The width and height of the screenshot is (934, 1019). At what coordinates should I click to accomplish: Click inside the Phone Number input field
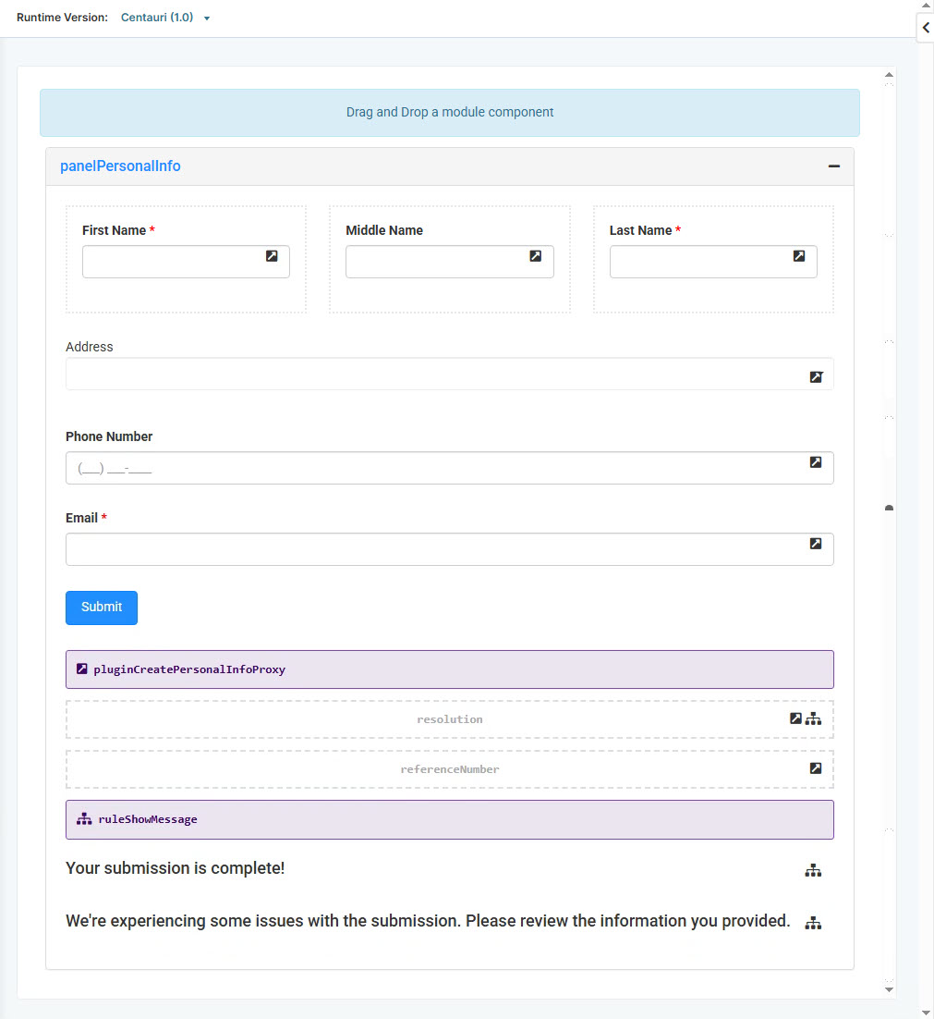(370, 468)
